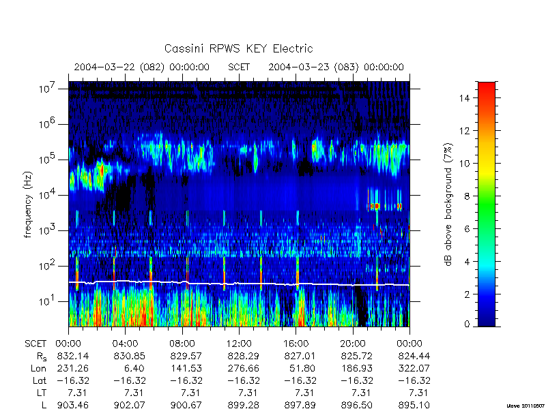Click colorbar tick value 12
The width and height of the screenshot is (546, 409).
pos(465,131)
